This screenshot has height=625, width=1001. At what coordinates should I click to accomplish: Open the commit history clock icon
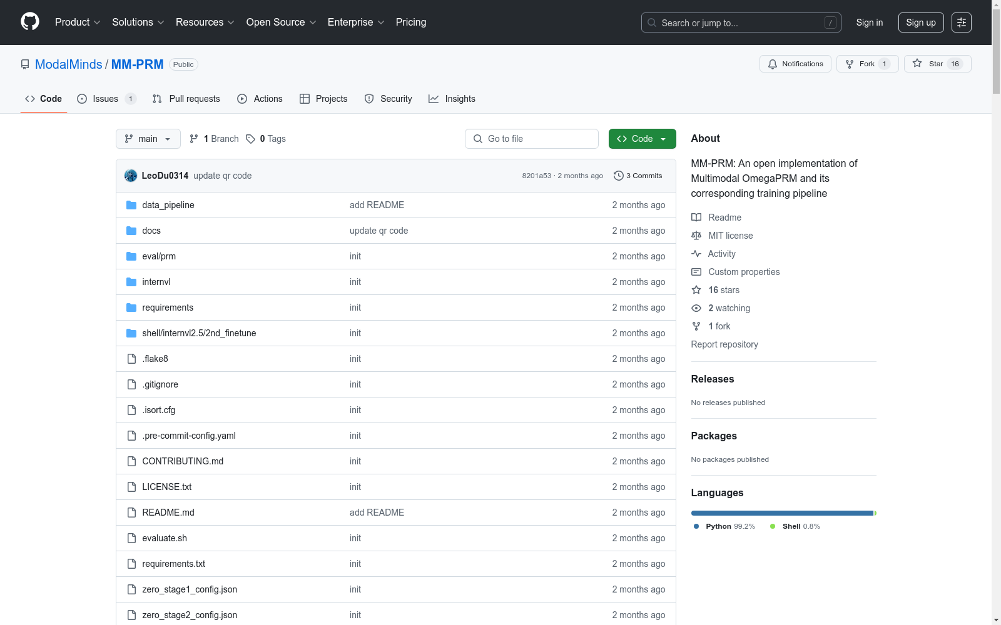[x=619, y=176]
